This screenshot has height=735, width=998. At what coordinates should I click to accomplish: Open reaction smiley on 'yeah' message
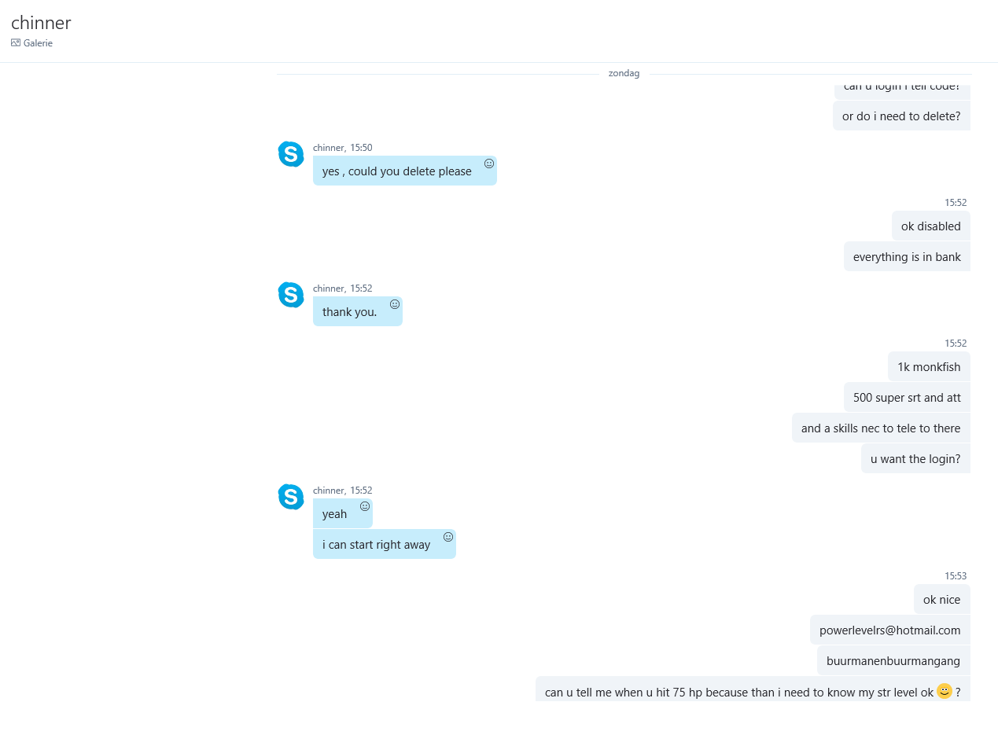(365, 506)
